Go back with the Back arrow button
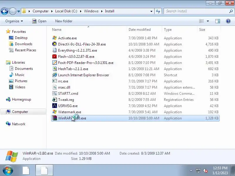Viewport: 235px width, 176px height. click(4, 11)
